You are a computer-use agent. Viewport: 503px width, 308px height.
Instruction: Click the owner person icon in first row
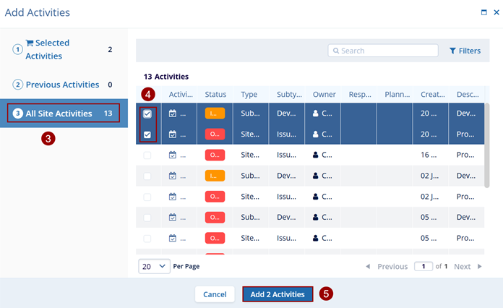(316, 114)
